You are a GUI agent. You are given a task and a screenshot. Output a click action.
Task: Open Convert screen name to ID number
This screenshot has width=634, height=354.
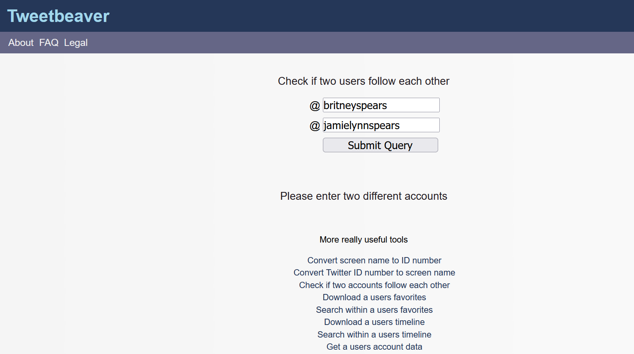coord(374,261)
